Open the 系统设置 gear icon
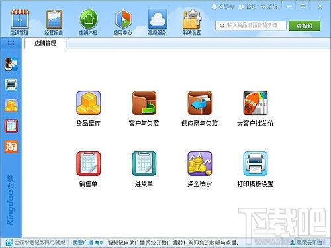 click(x=191, y=22)
